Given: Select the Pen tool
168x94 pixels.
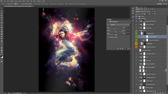Looking at the screenshot, I should pyautogui.click(x=2, y=41).
